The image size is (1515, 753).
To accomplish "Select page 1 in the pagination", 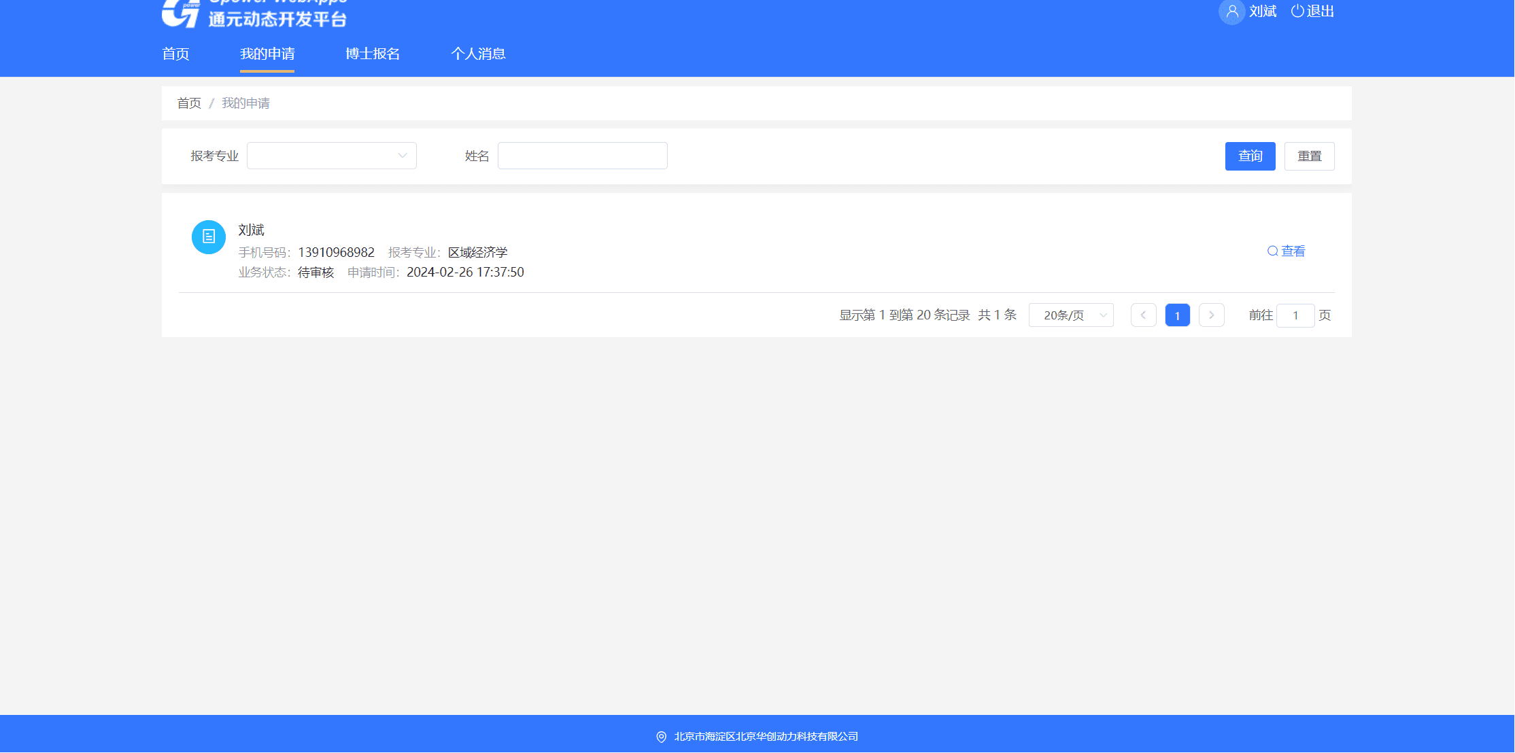I will pos(1177,315).
